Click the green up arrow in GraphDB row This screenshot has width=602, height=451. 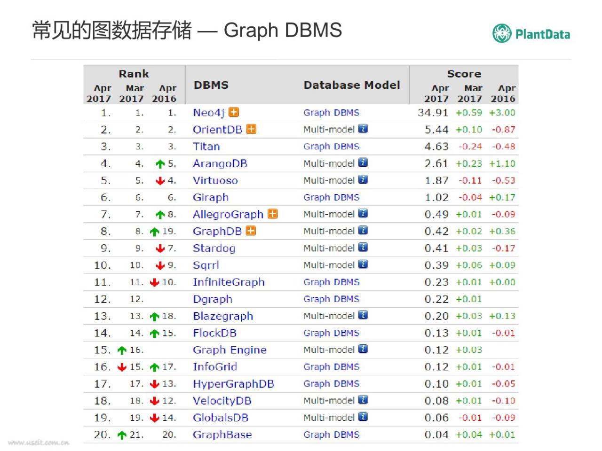(154, 232)
